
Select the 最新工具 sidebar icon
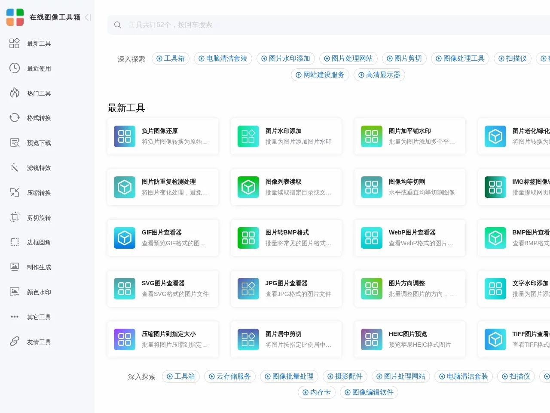[14, 43]
